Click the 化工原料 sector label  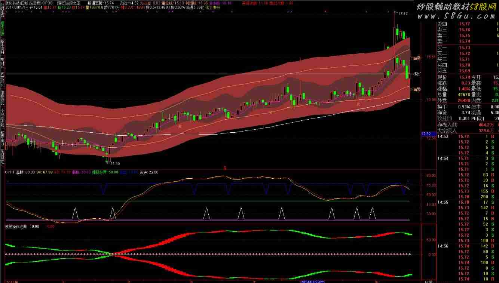click(x=213, y=7)
